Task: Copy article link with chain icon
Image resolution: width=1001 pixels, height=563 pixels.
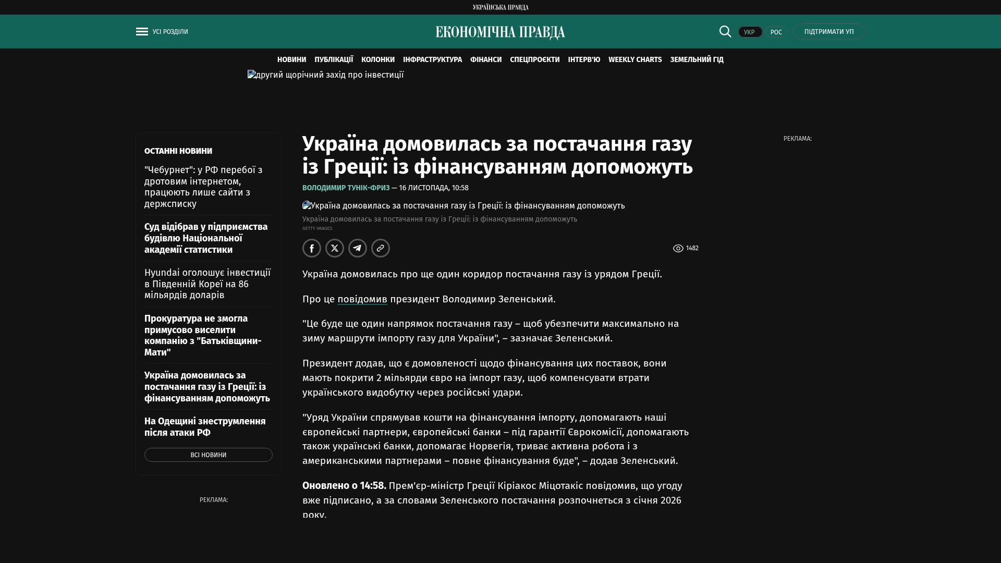Action: coord(381,248)
